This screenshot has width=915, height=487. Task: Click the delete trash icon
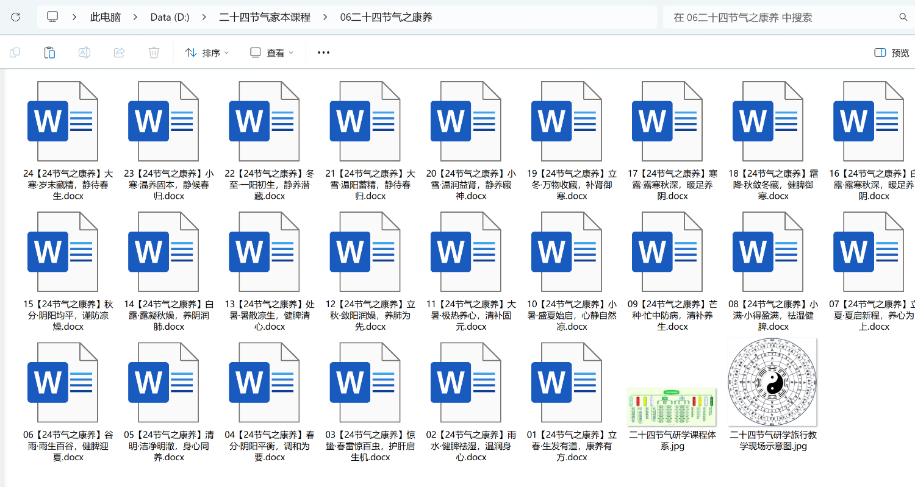tap(154, 53)
